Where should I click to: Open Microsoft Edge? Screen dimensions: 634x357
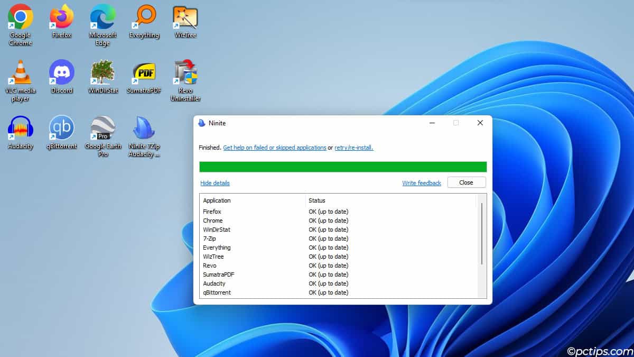102,17
